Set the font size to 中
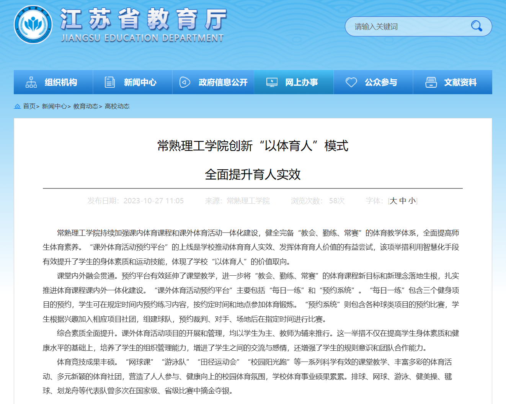 [x=403, y=201]
